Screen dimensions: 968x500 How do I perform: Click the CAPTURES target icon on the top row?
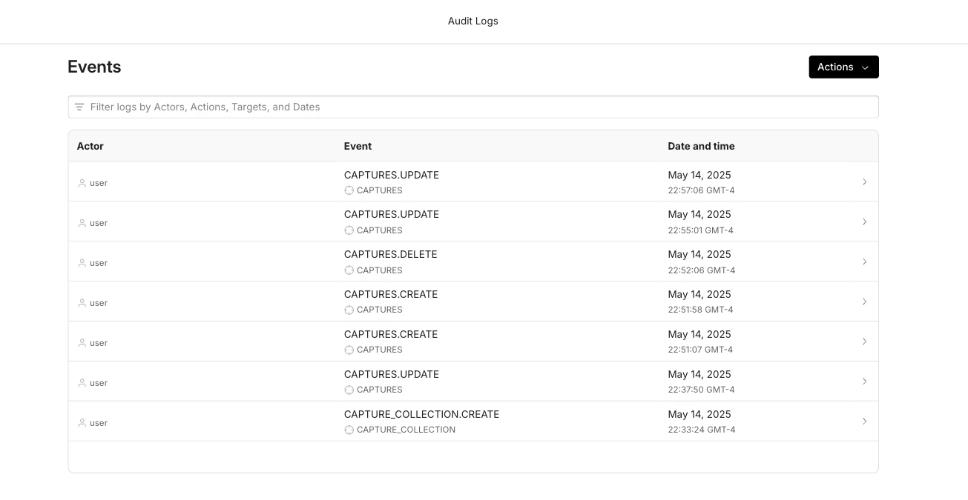pos(349,190)
